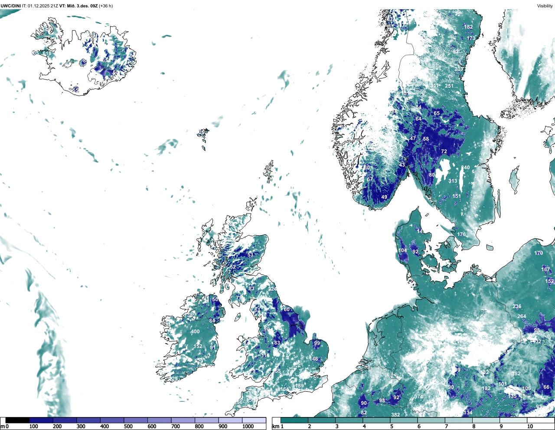
Task: Click the '313' value in southern Sweden
Action: pos(453,181)
